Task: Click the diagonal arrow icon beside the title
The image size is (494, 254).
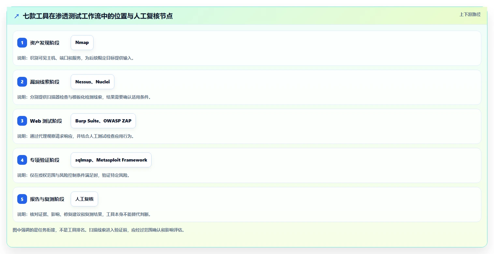Action: click(x=17, y=16)
